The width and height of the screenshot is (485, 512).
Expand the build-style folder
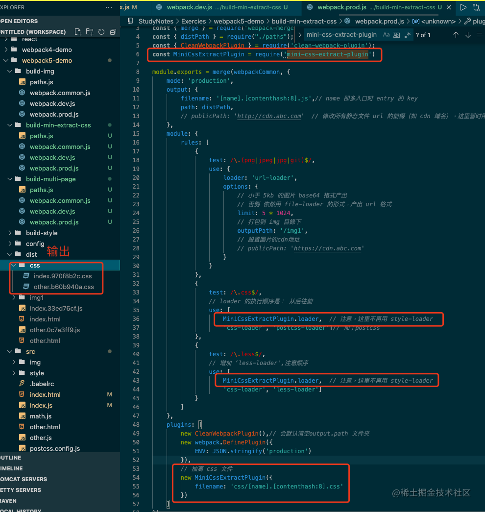coord(42,233)
